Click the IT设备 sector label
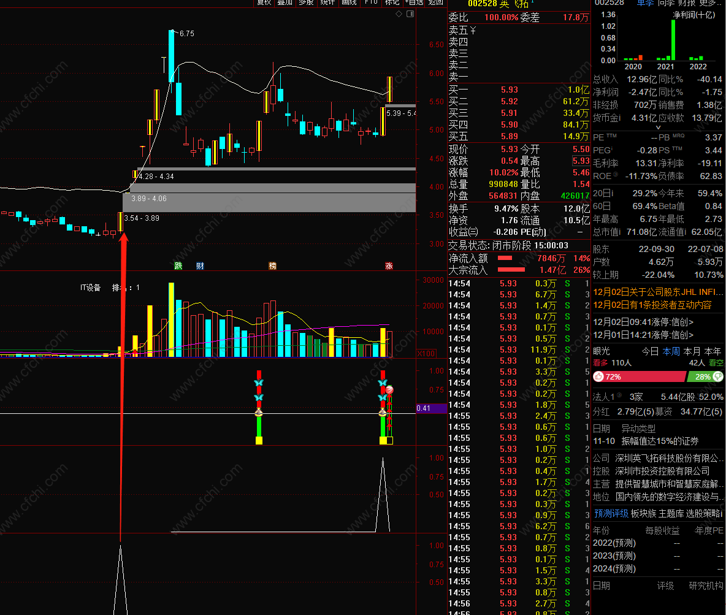The width and height of the screenshot is (726, 615). coord(90,288)
